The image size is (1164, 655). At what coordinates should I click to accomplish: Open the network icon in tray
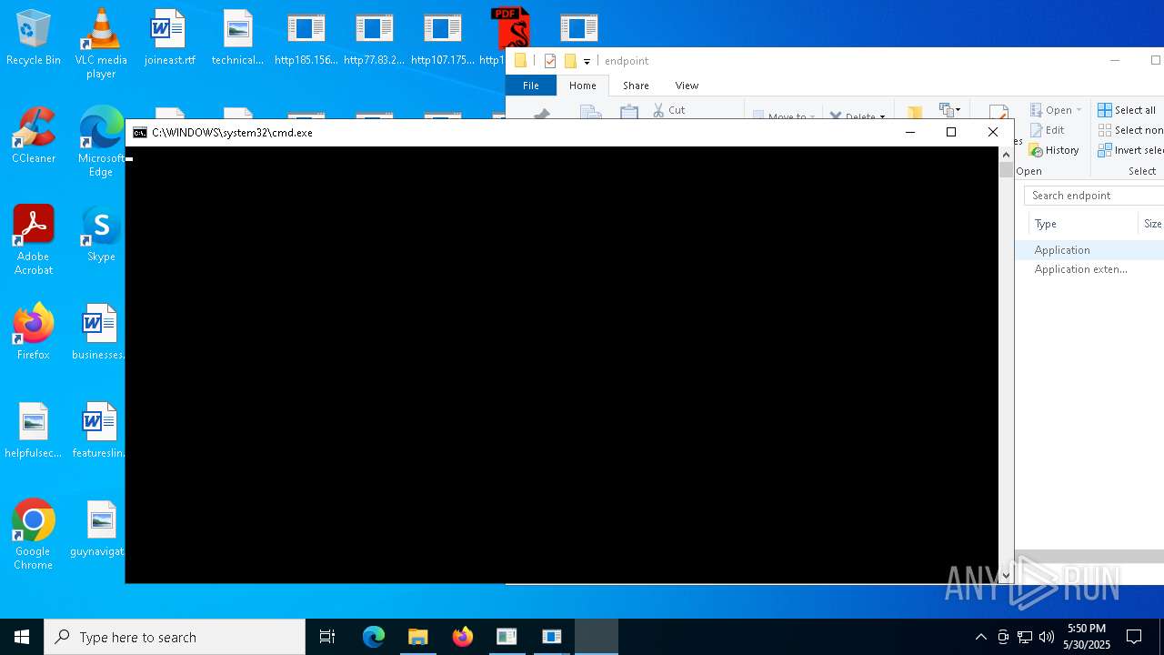(x=1025, y=637)
